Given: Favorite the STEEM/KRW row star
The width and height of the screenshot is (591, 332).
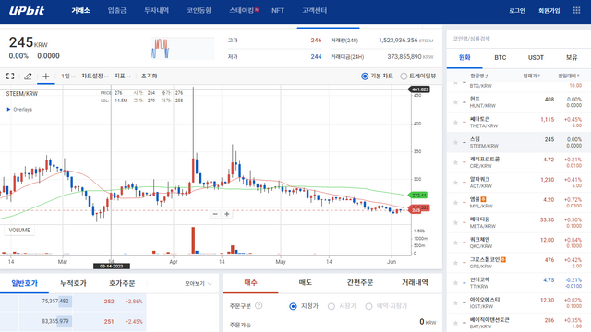Looking at the screenshot, I should (455, 142).
